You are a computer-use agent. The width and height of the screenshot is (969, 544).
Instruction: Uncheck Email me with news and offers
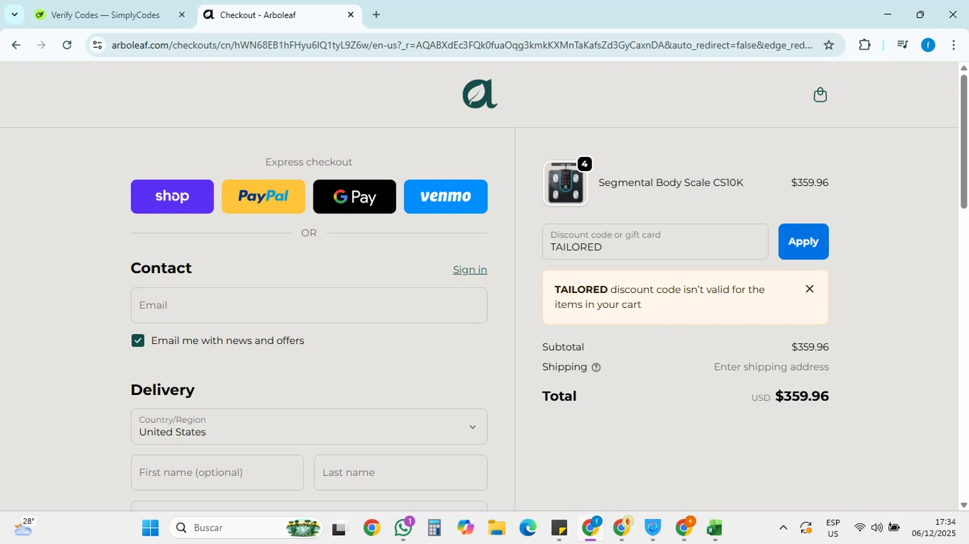coord(138,340)
